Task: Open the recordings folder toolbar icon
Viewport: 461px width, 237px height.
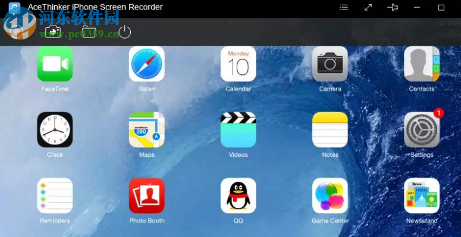Action: pos(89,31)
